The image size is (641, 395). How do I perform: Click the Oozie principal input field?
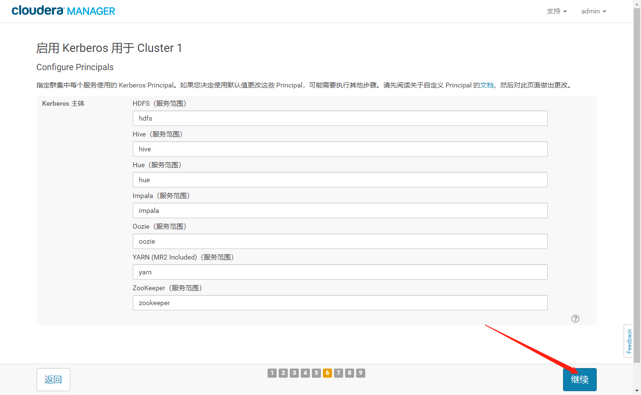point(340,241)
